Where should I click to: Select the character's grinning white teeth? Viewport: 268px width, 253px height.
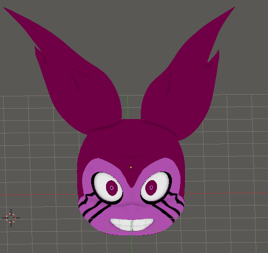click(x=132, y=224)
